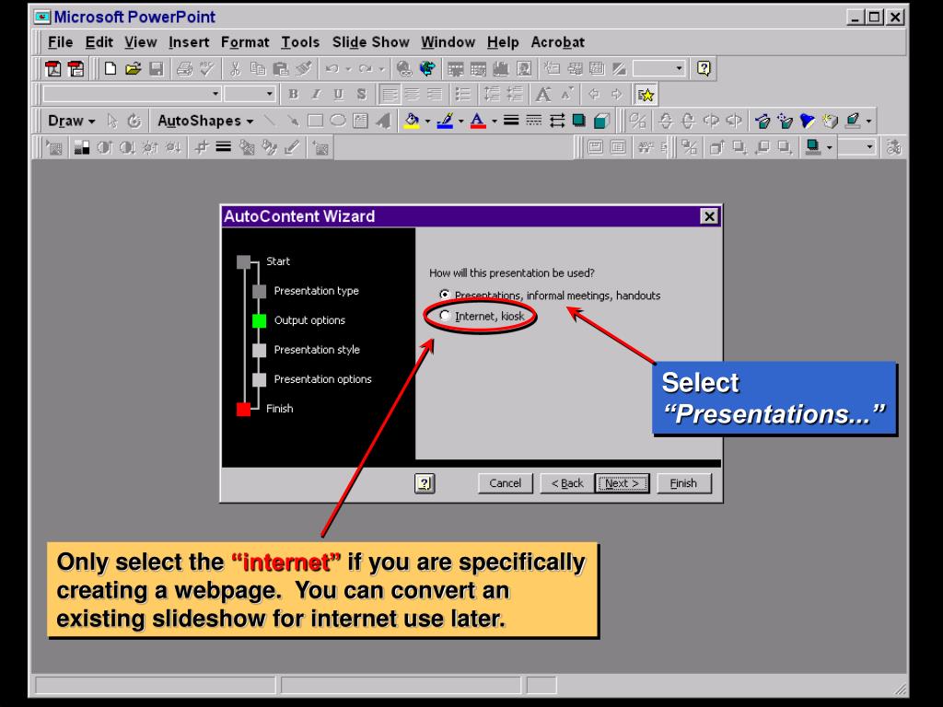Click the Cut scissors icon
The width and height of the screenshot is (943, 707).
click(235, 68)
